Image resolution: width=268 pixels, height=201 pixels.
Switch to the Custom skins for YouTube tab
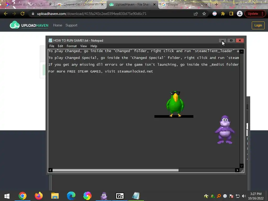coord(28,4)
